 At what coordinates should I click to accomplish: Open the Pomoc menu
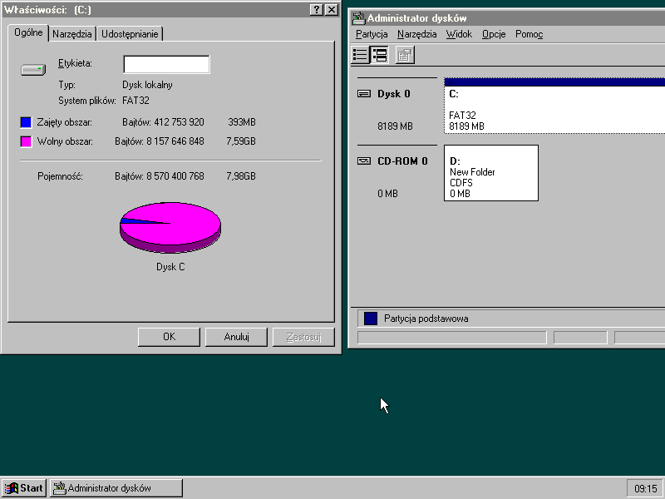pyautogui.click(x=529, y=34)
